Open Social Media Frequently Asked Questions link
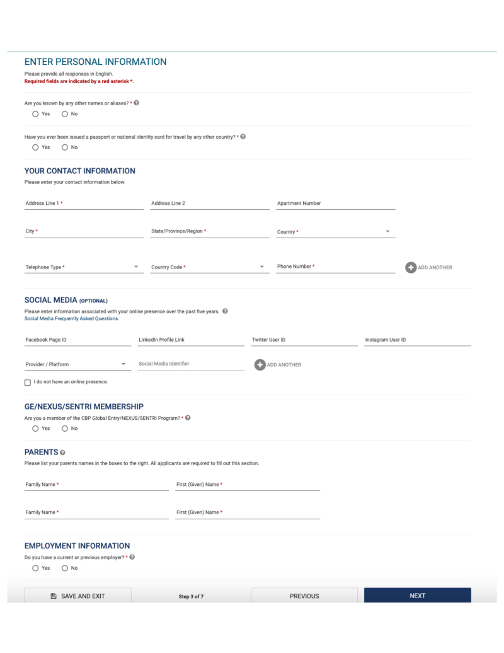The height and width of the screenshot is (653, 504). pyautogui.click(x=72, y=318)
